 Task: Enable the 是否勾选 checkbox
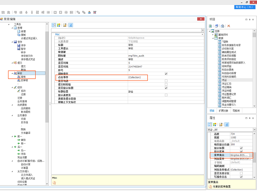point(166,81)
